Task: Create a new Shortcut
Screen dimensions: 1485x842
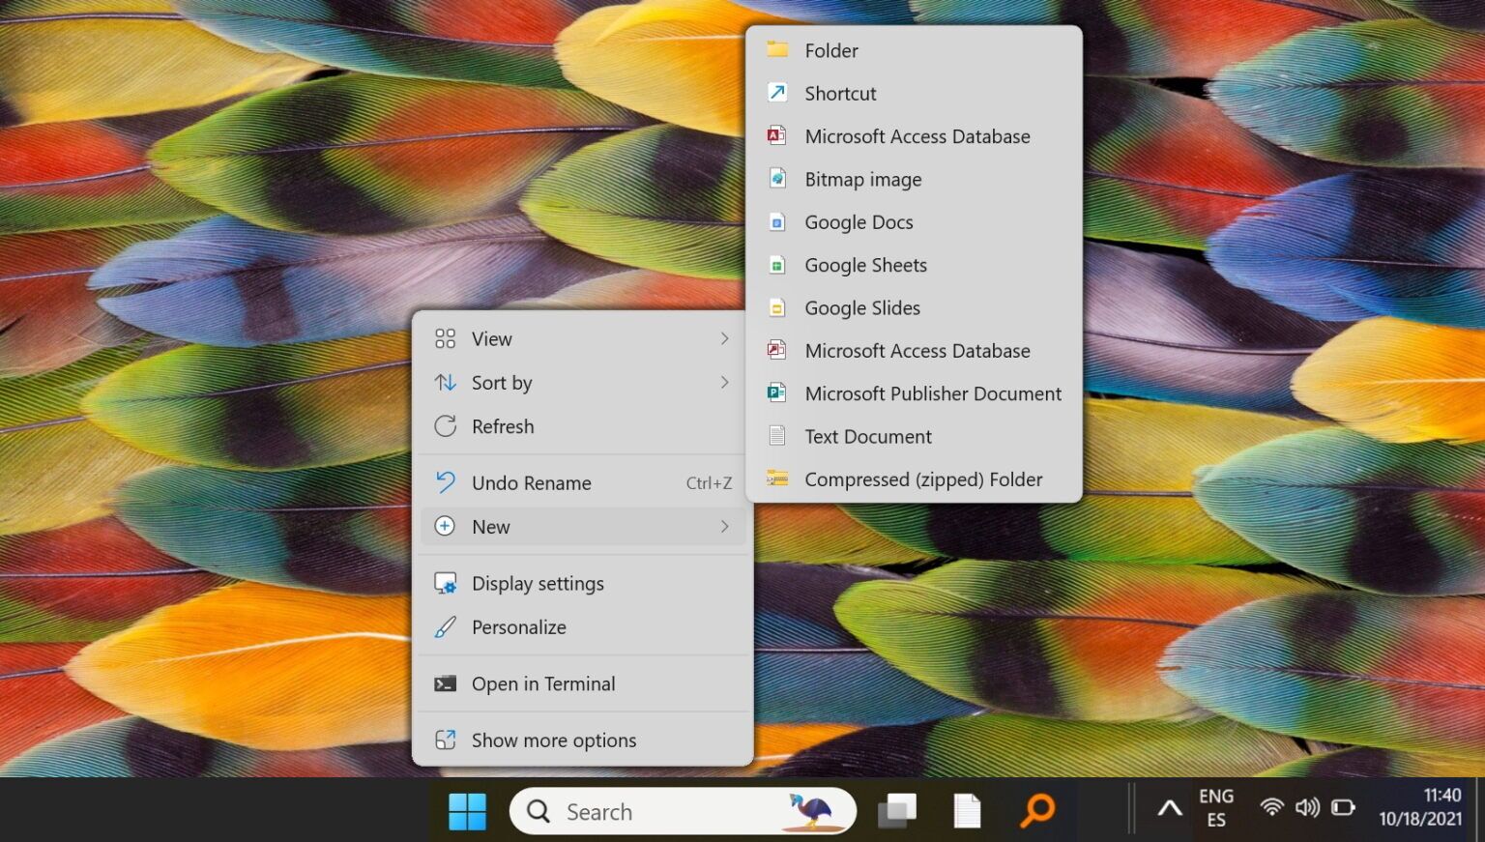Action: (840, 93)
